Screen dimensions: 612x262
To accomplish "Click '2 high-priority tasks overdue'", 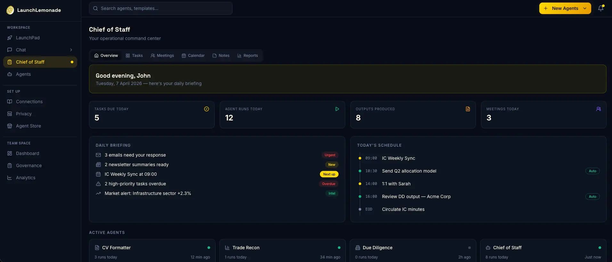I will 135,184.
